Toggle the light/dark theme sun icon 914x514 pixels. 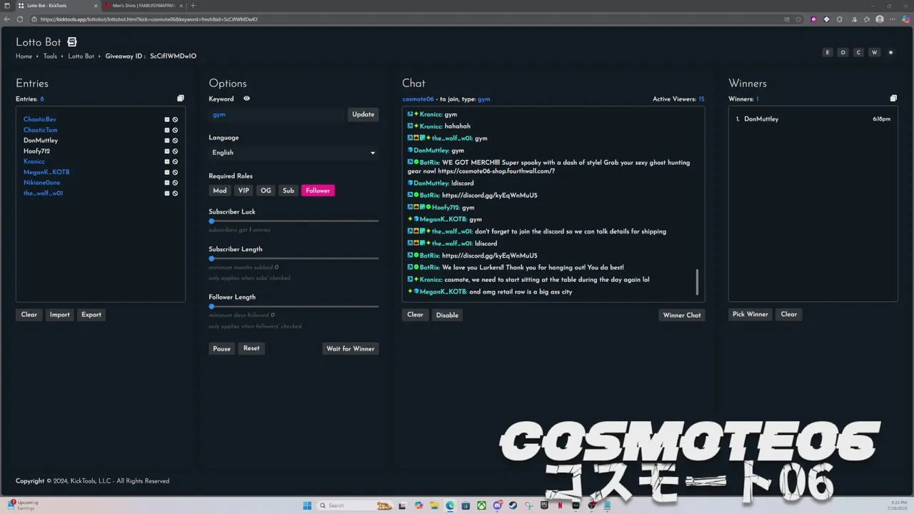coord(890,52)
